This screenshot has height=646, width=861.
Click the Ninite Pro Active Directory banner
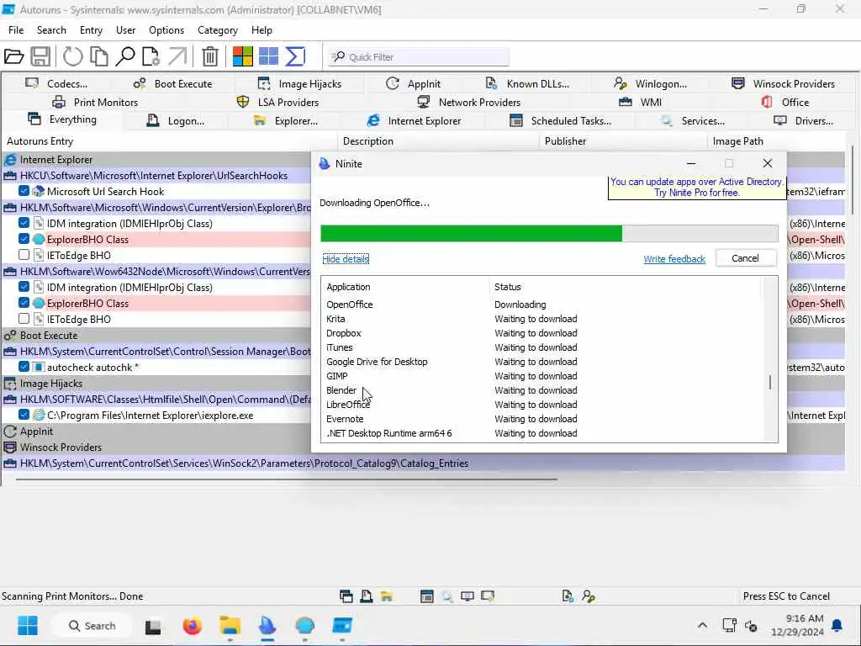(x=696, y=188)
